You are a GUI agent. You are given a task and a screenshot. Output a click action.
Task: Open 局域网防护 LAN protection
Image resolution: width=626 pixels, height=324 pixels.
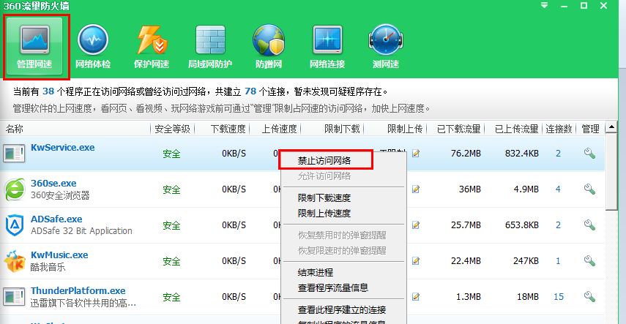click(210, 46)
